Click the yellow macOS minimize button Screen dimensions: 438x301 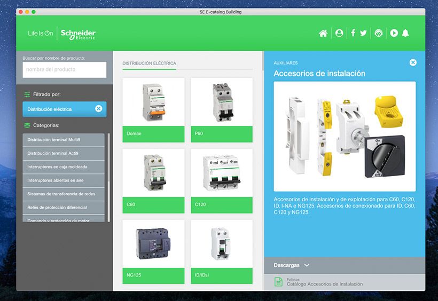click(27, 12)
